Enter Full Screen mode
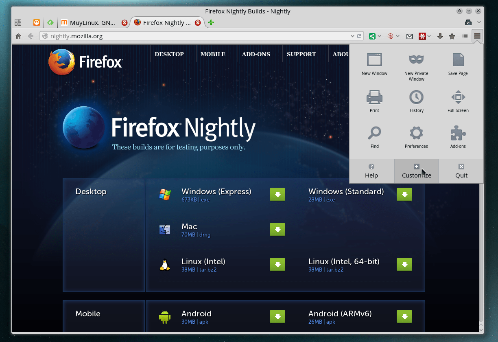Viewport: 498px width, 342px height. tap(458, 101)
